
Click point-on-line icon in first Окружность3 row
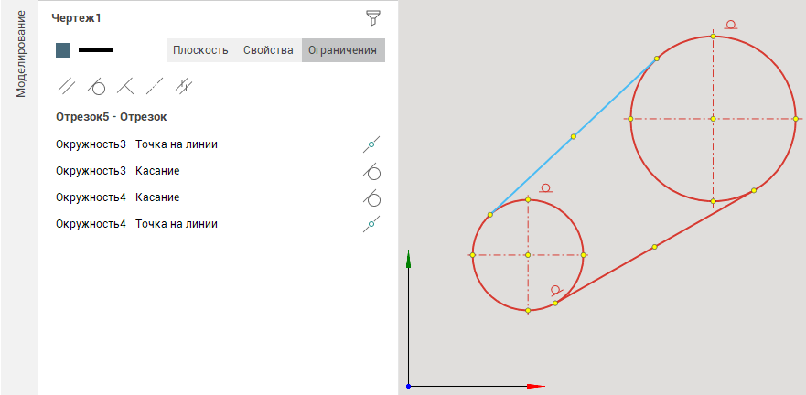click(x=371, y=144)
